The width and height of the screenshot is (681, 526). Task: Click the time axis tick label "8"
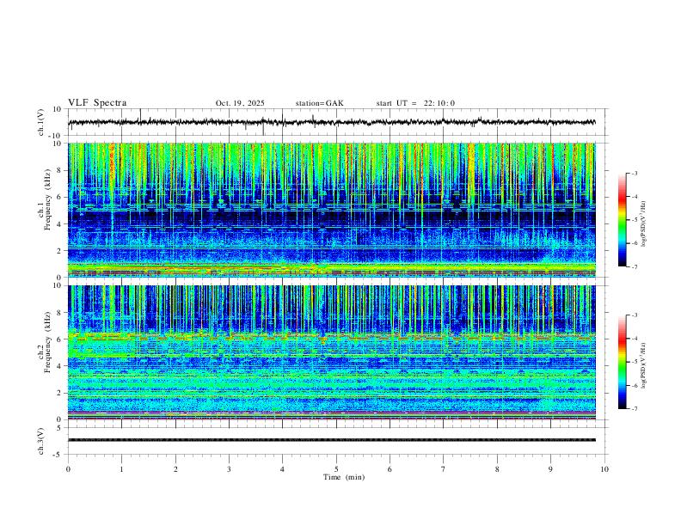(x=497, y=469)
